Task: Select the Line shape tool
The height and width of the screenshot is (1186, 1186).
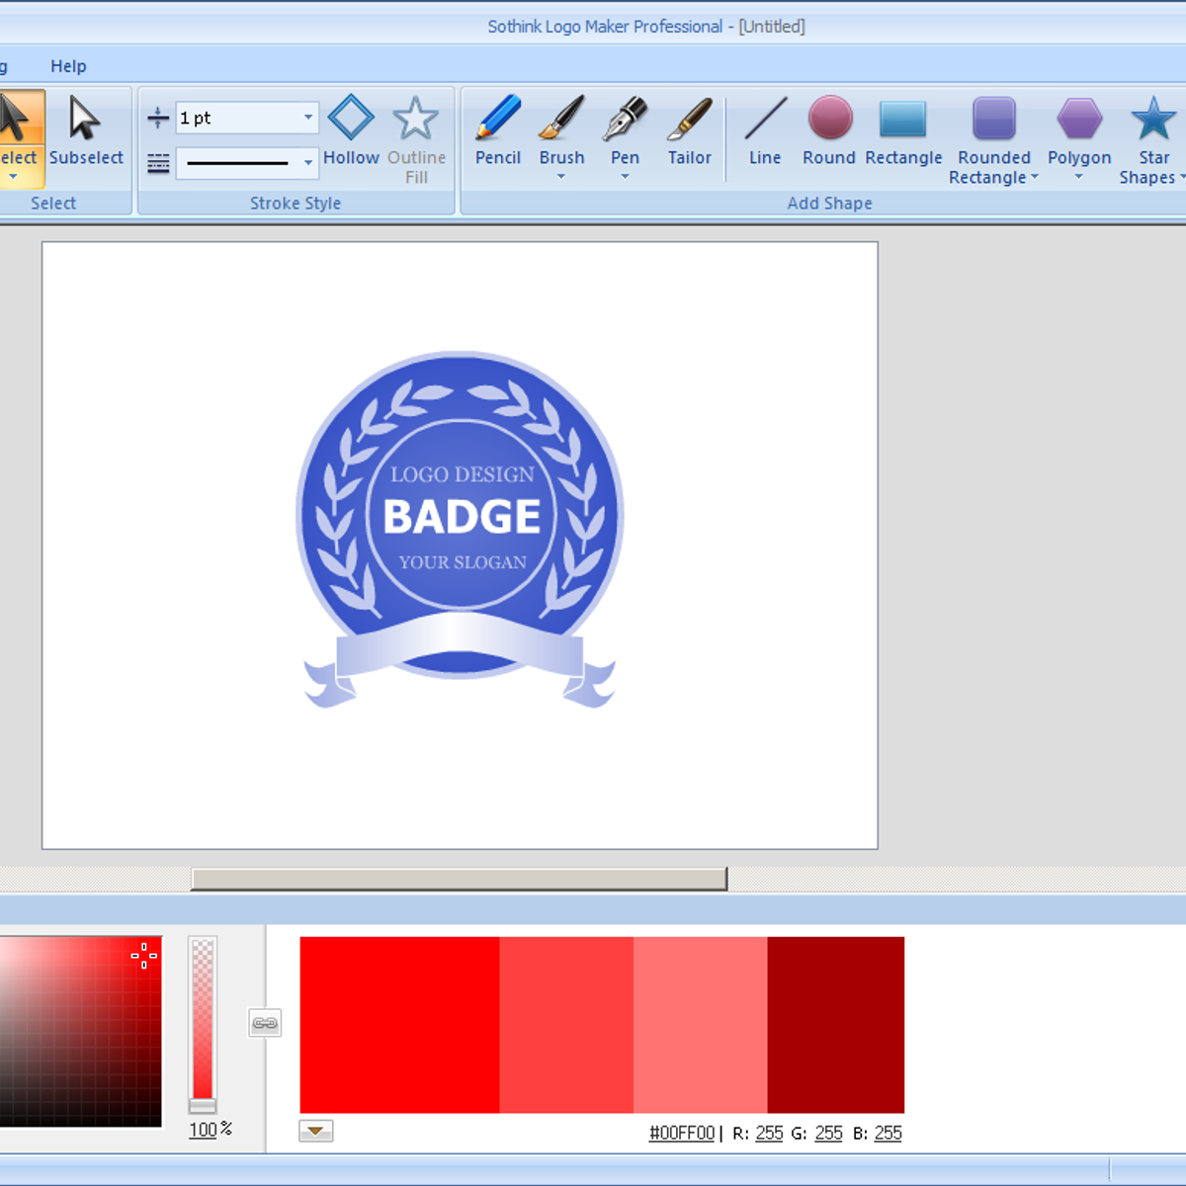Action: coord(765,131)
